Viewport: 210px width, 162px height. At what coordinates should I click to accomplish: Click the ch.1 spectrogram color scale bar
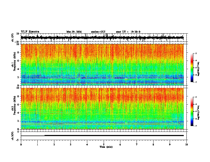click(192, 68)
